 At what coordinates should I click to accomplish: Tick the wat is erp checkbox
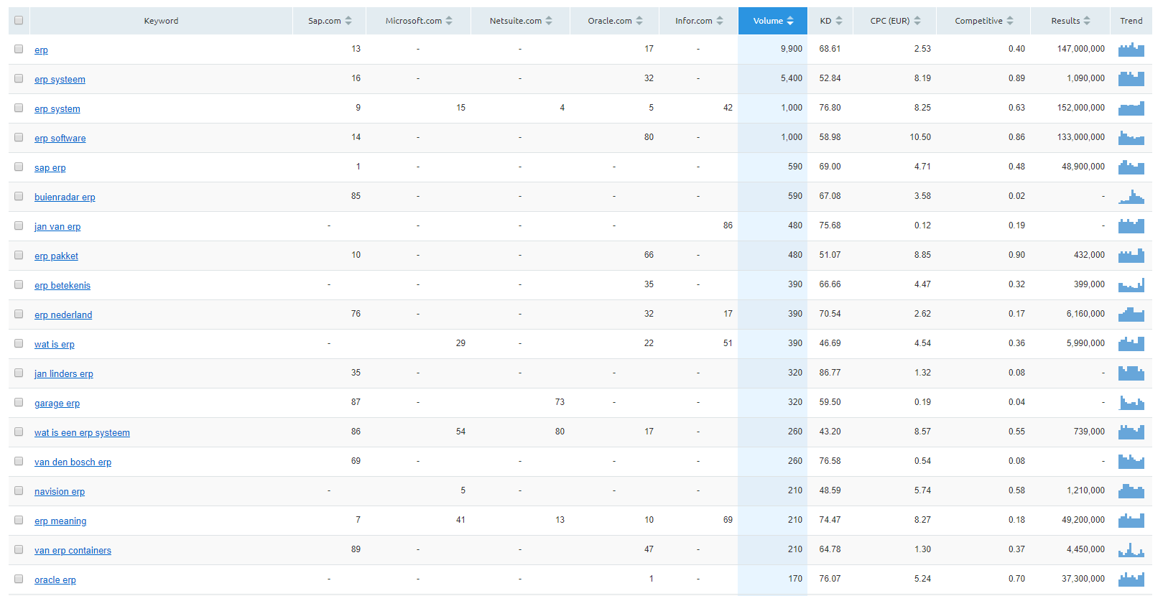coord(19,343)
